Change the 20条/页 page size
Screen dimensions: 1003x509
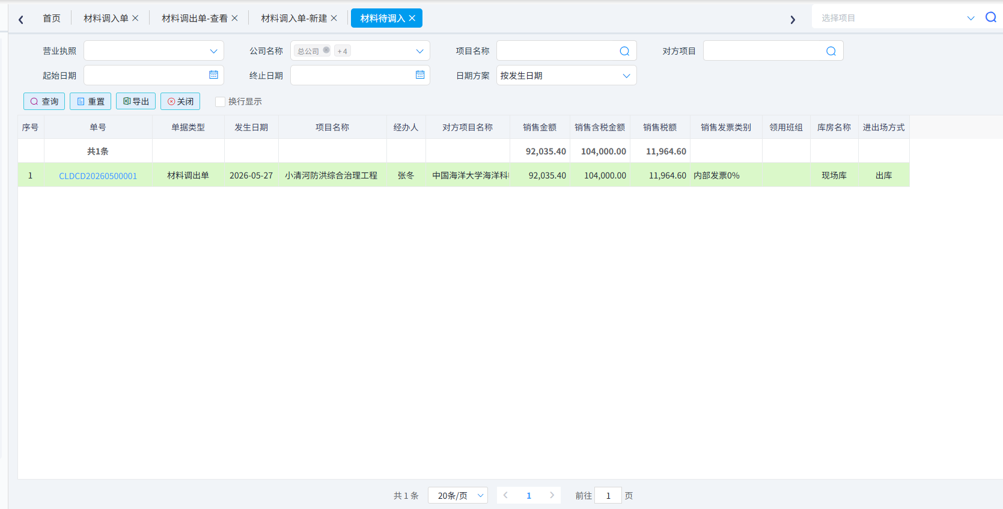point(458,496)
